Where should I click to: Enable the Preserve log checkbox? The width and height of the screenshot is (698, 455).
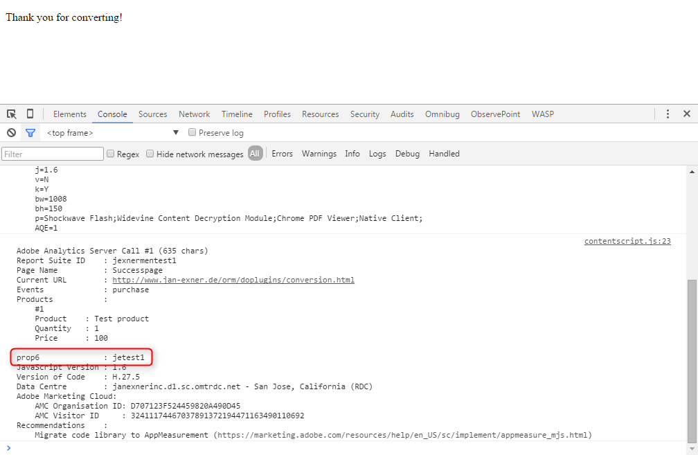tap(193, 133)
